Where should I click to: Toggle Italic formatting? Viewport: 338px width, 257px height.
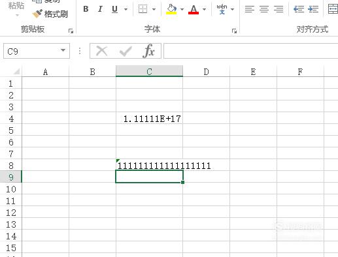(100, 9)
